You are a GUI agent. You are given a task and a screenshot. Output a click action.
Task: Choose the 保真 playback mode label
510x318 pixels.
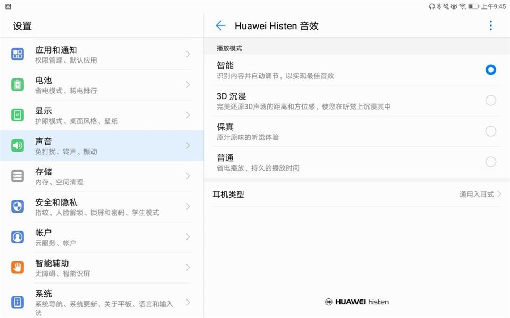[225, 127]
